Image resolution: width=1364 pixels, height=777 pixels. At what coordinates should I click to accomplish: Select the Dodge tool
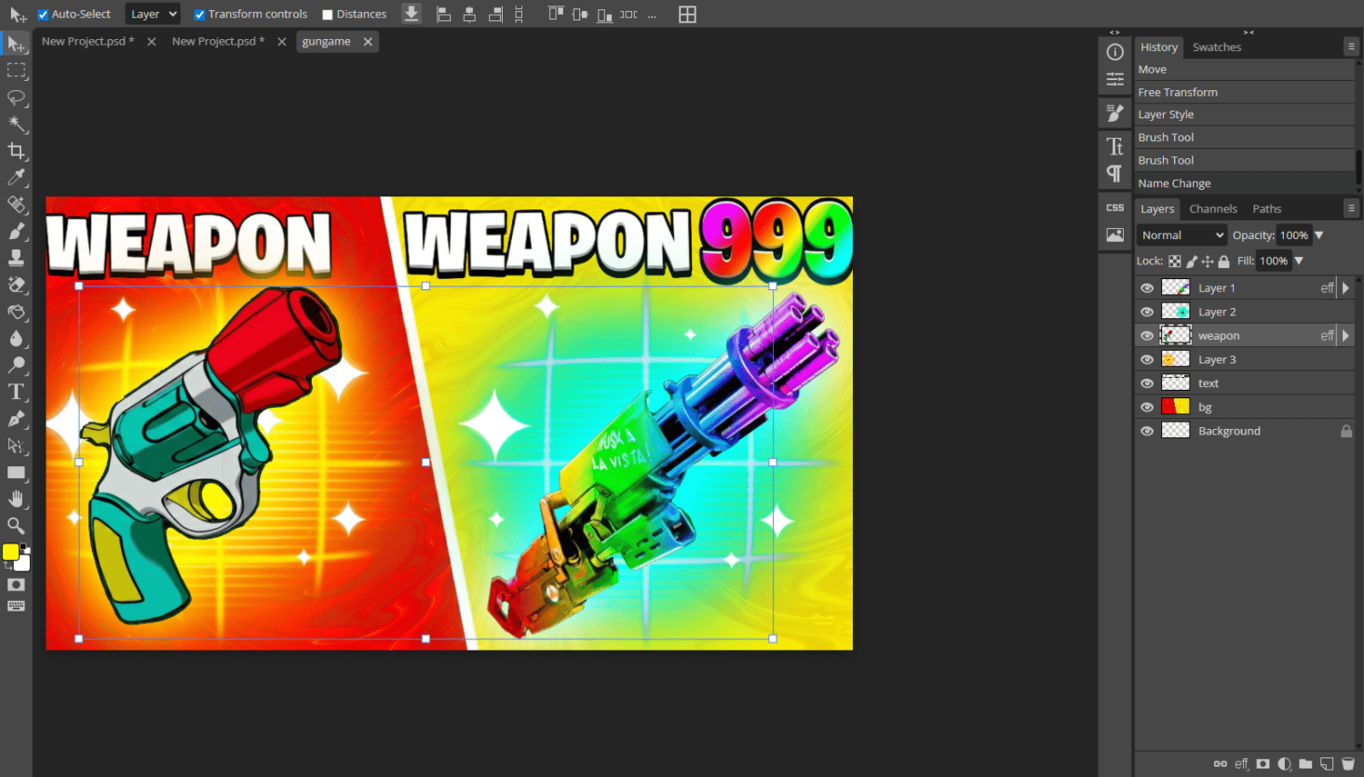[x=16, y=365]
